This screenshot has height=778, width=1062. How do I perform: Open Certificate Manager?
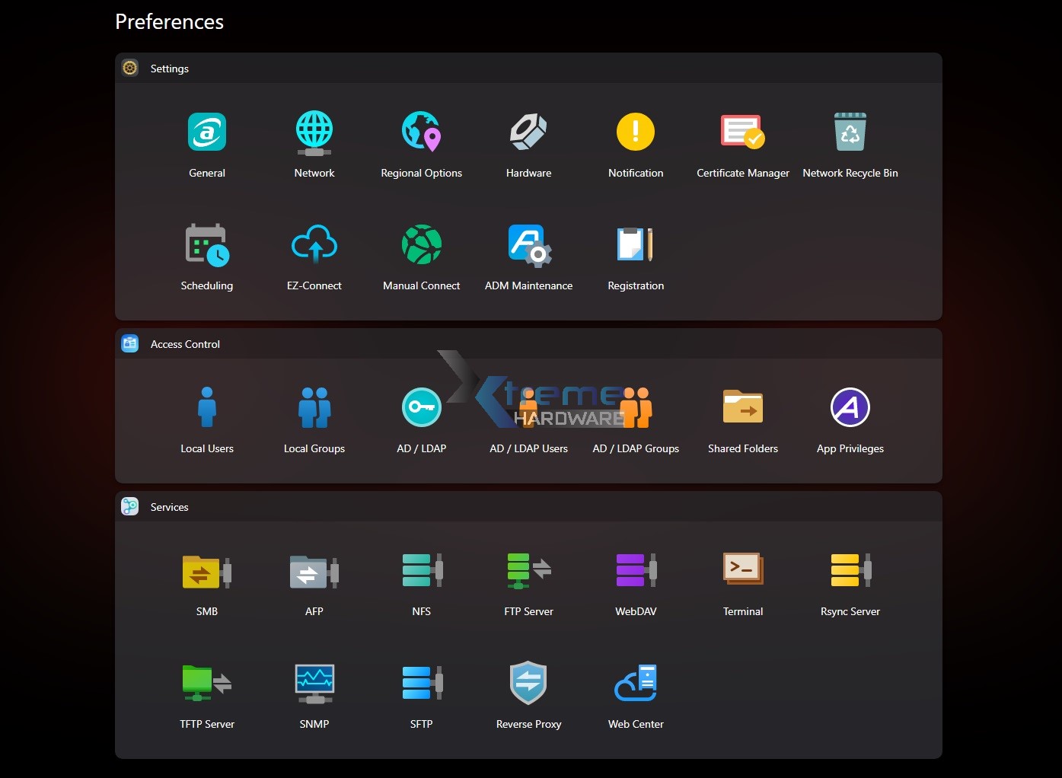coord(742,132)
